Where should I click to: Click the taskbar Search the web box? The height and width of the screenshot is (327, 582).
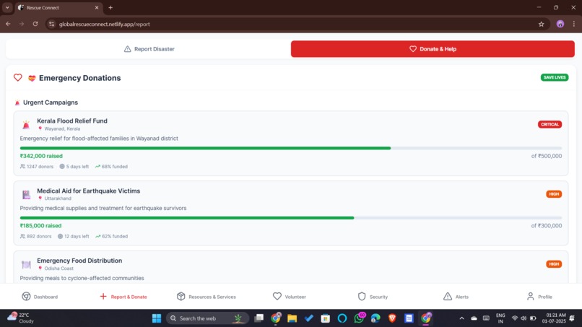point(207,318)
